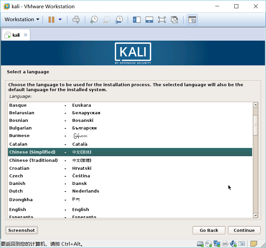Enter full screen mode
The image size is (266, 248).
tap(162, 19)
